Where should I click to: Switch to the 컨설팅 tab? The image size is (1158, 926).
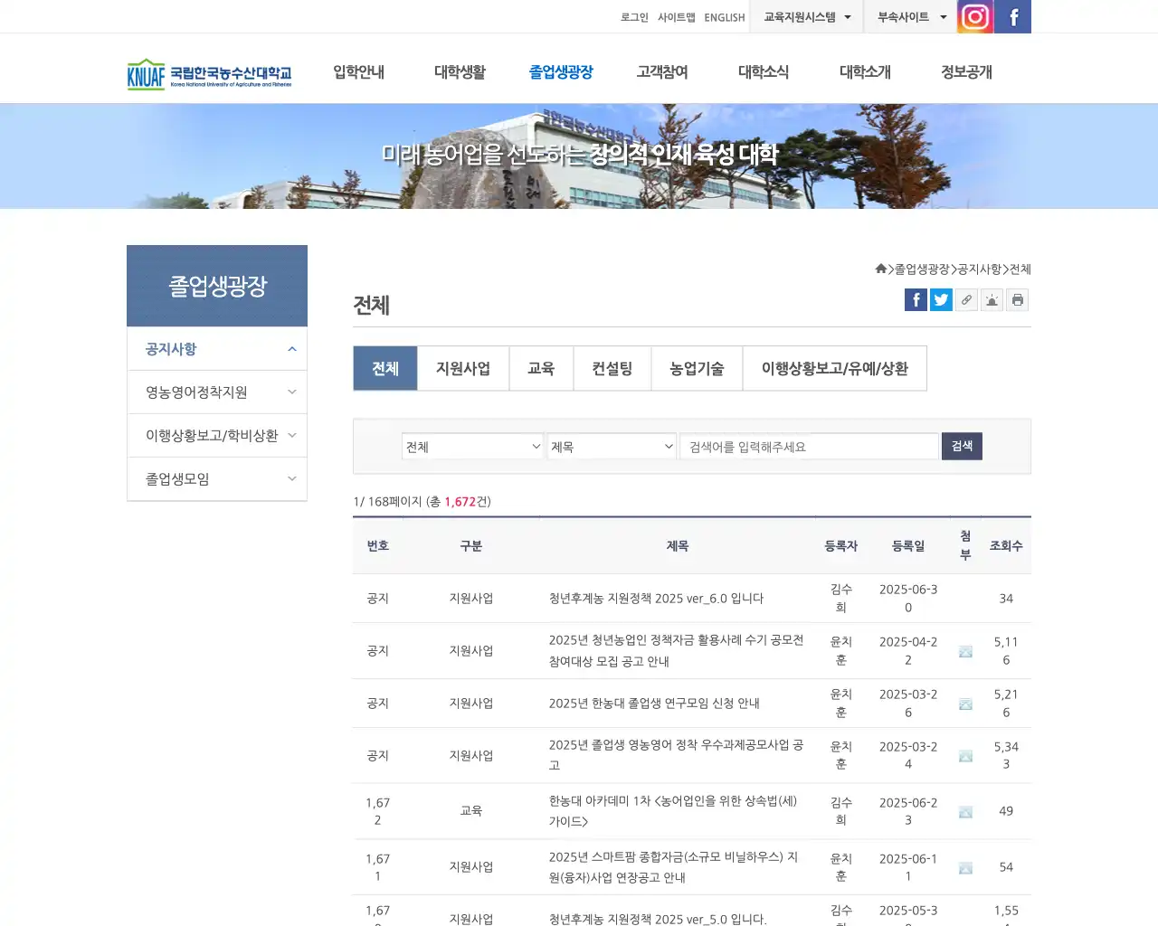coord(612,368)
